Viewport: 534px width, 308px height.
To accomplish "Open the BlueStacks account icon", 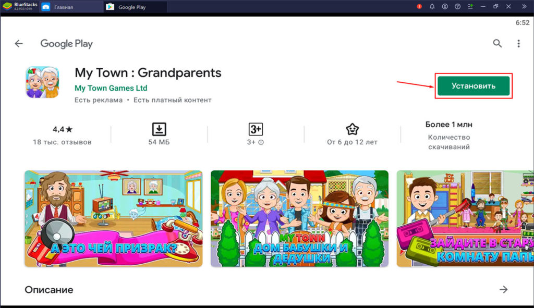I will pos(445,6).
